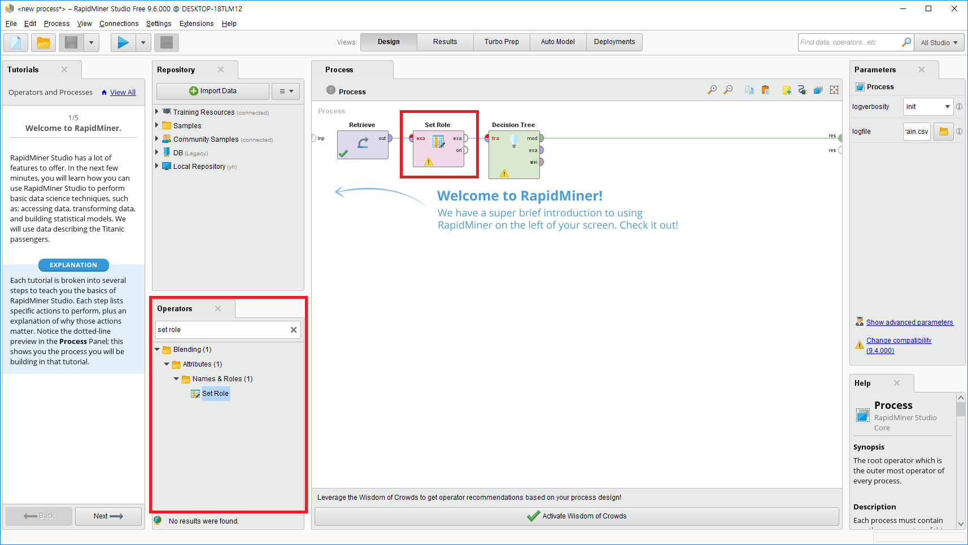Click the warning triangle on Decision Tree operator
Screen dimensions: 968x545
pos(504,173)
